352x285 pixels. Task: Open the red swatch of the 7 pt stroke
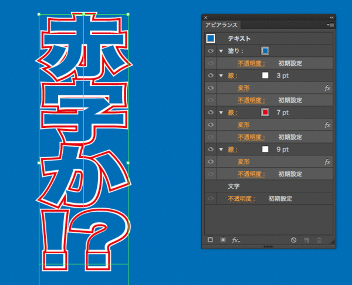pyautogui.click(x=265, y=112)
